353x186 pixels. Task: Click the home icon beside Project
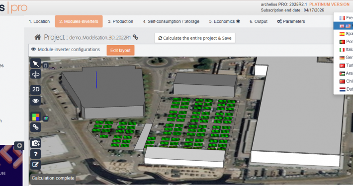38,37
